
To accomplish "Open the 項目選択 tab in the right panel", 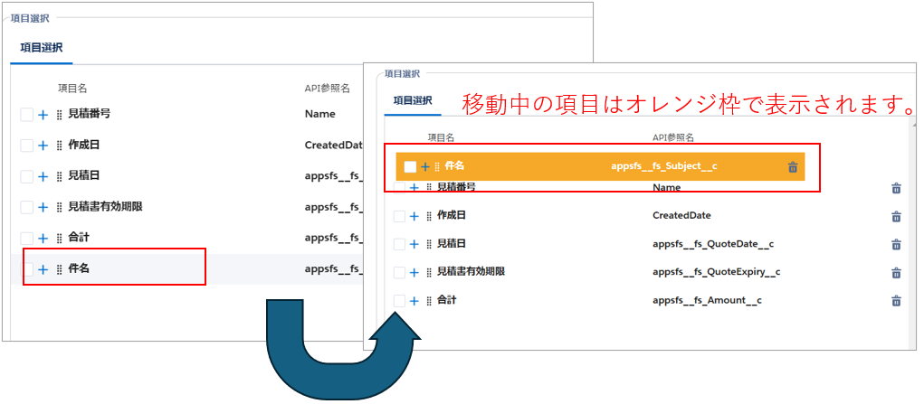I will pos(413,100).
